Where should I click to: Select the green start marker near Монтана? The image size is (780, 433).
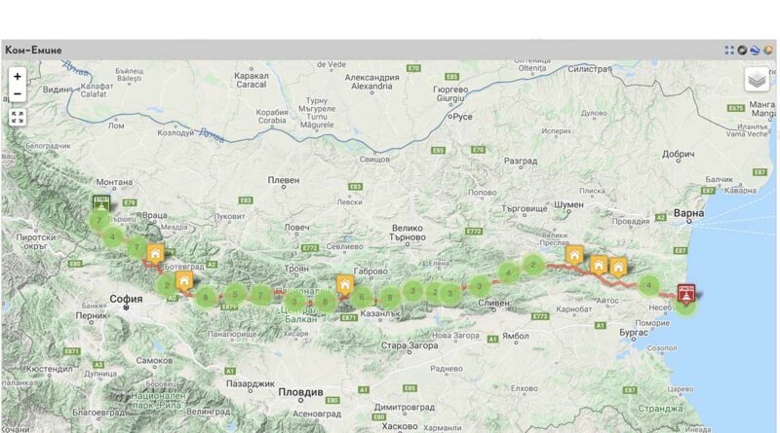101,203
